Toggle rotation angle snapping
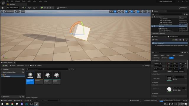 tap(132, 11)
